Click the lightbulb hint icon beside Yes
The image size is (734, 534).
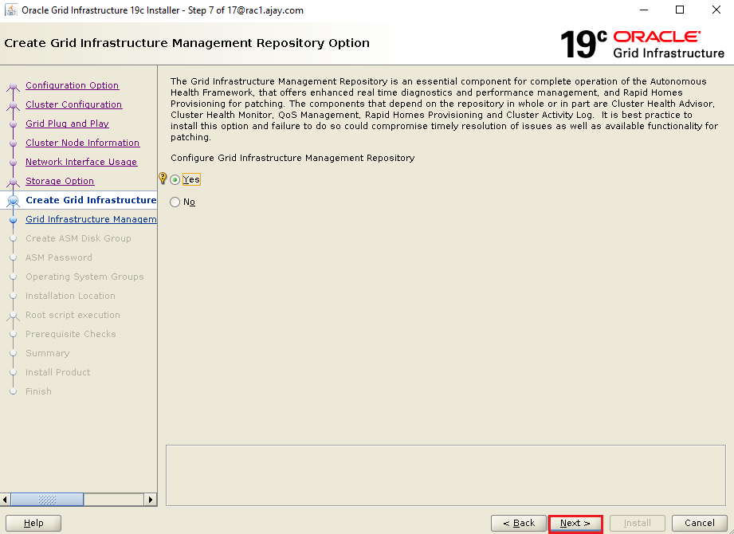[163, 178]
